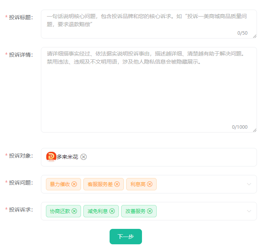This screenshot has height=252, width=267.
Task: Click inside the 投诉对象 selection box
Action: (x=149, y=157)
